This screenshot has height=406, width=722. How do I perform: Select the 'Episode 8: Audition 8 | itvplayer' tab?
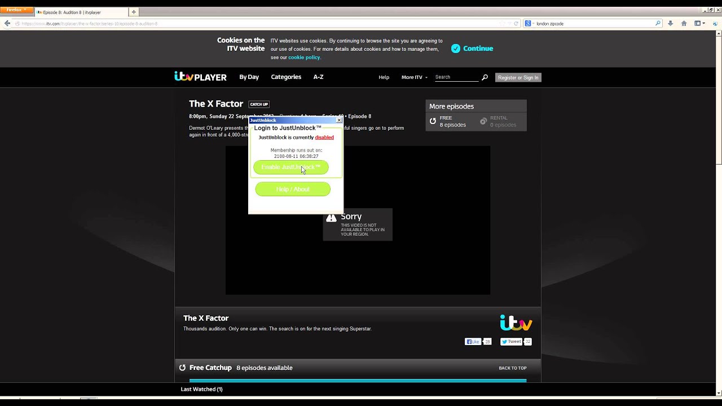81,12
